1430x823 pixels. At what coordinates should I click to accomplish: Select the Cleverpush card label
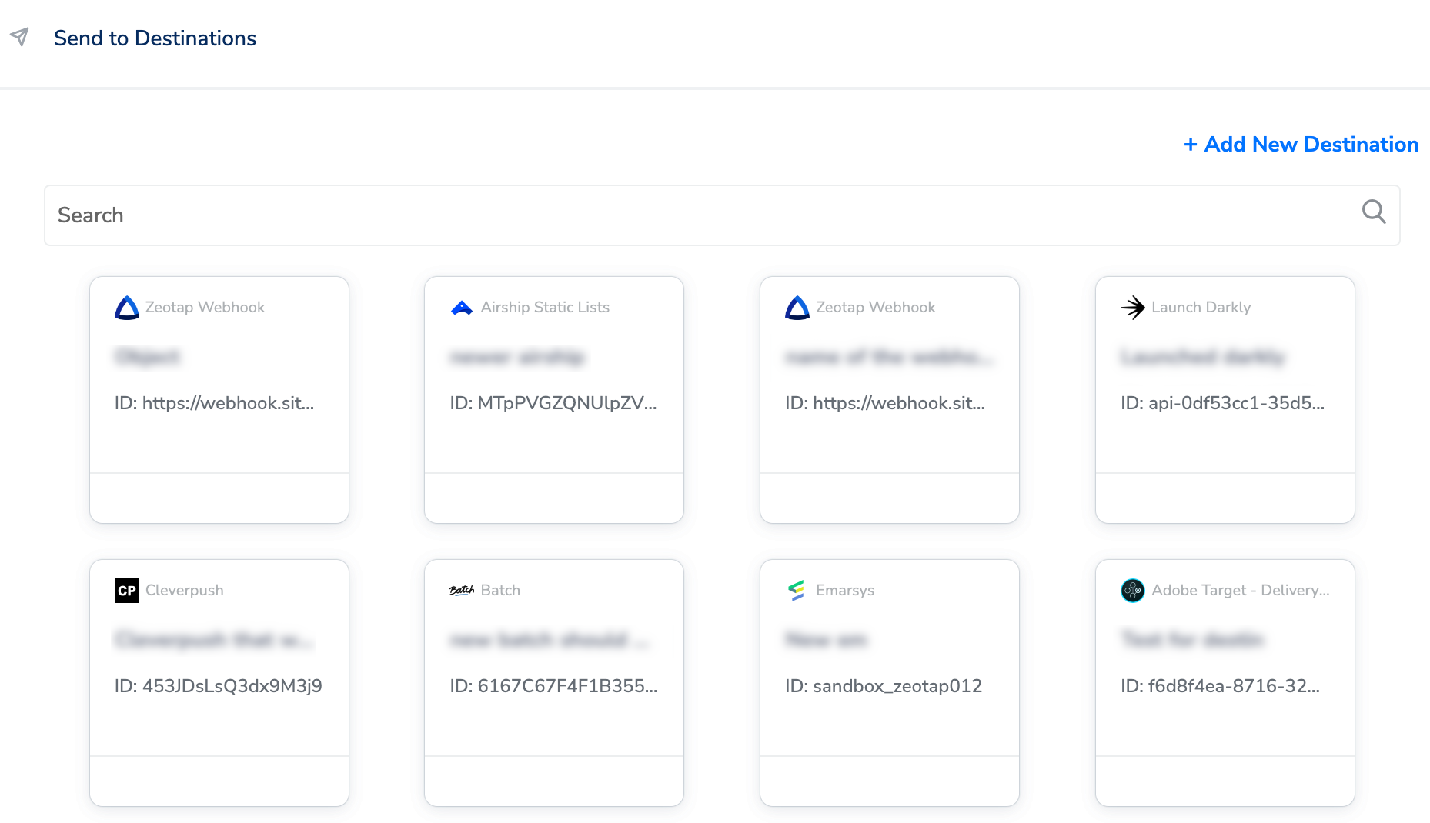coord(185,590)
